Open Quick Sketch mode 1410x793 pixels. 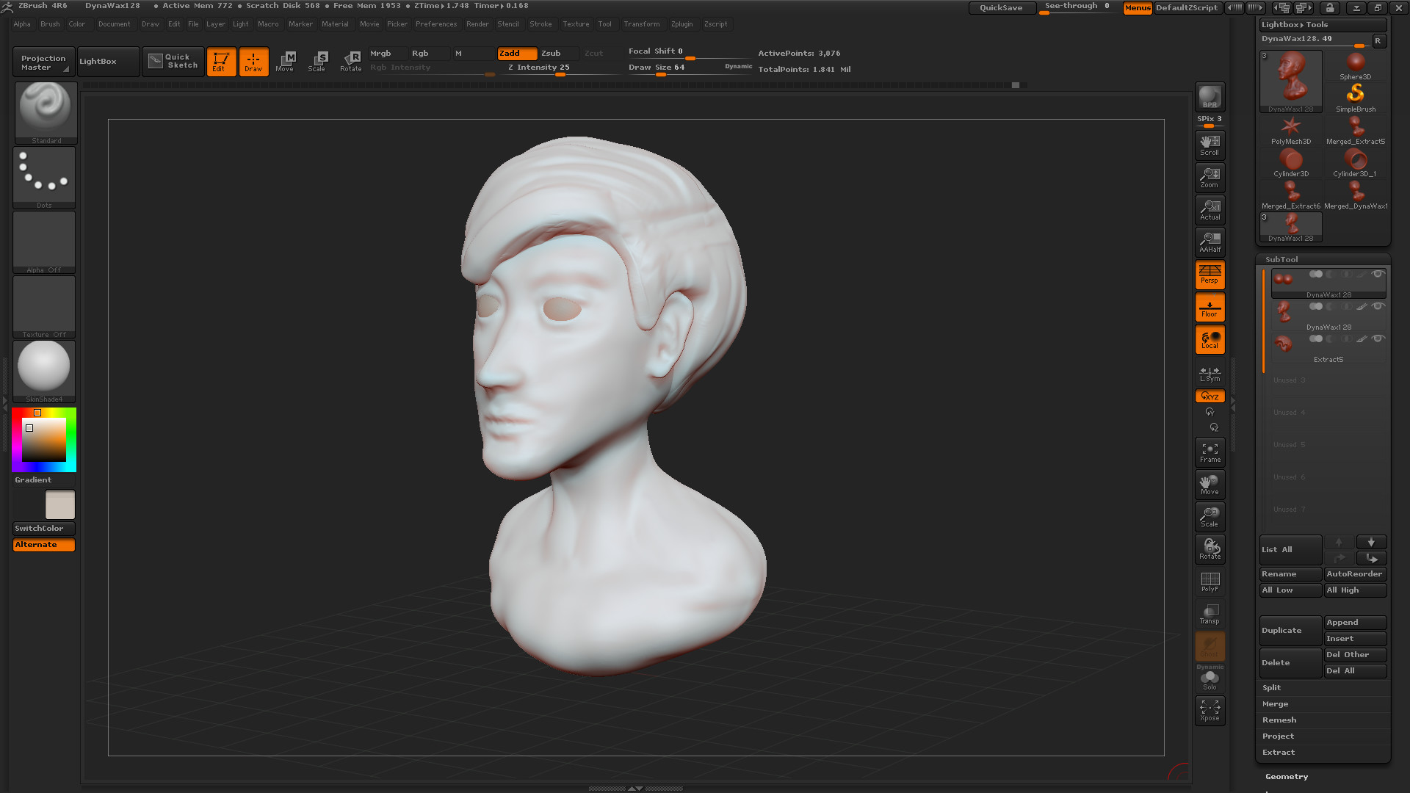click(173, 61)
